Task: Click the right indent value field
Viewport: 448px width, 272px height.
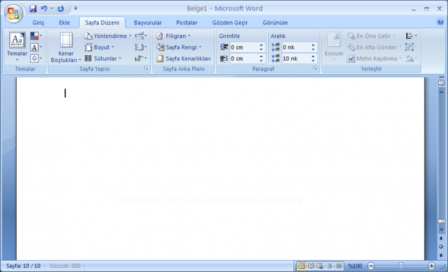Action: tap(244, 58)
